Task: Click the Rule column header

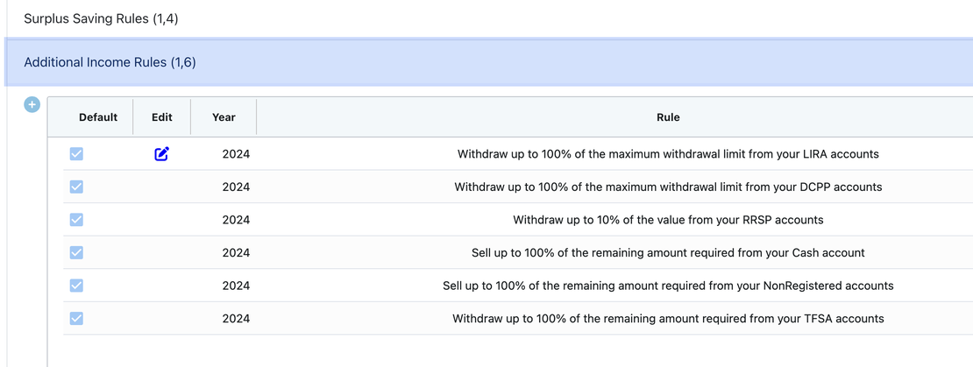Action: [x=668, y=117]
